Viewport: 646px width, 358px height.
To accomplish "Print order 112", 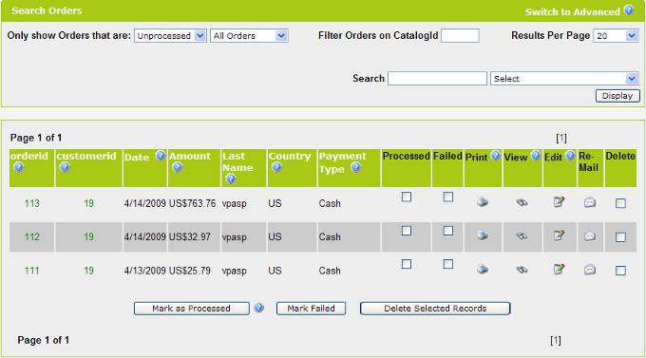I will click(483, 236).
